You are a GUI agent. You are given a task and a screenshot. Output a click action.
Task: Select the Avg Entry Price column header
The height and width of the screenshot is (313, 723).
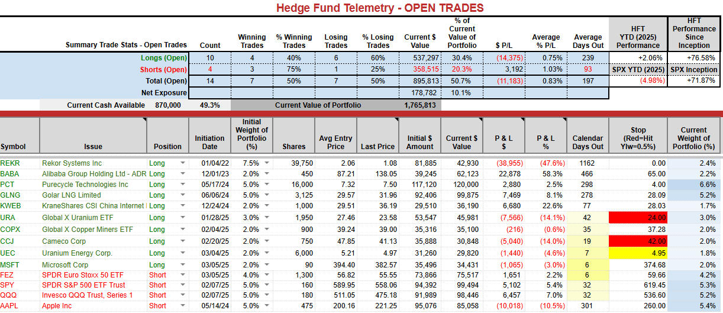336,135
